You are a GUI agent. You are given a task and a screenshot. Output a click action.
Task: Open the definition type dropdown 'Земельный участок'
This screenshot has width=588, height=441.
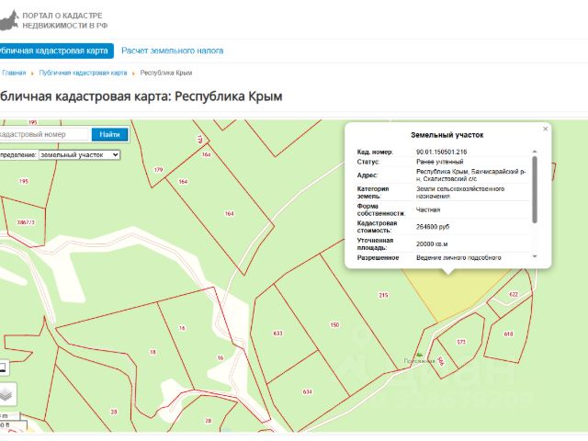(79, 155)
